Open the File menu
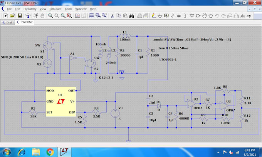 coord(9,9)
